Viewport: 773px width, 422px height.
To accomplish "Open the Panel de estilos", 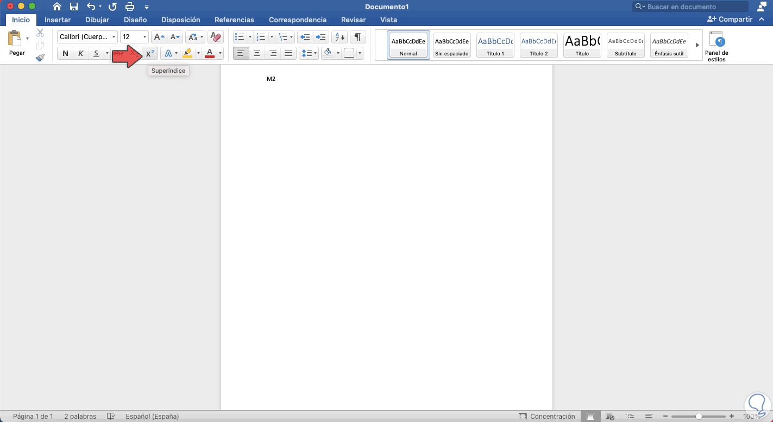I will (717, 46).
